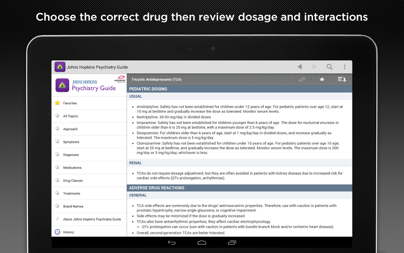Tap the USUAL subsection header
This screenshot has width=404, height=253.
(239, 96)
